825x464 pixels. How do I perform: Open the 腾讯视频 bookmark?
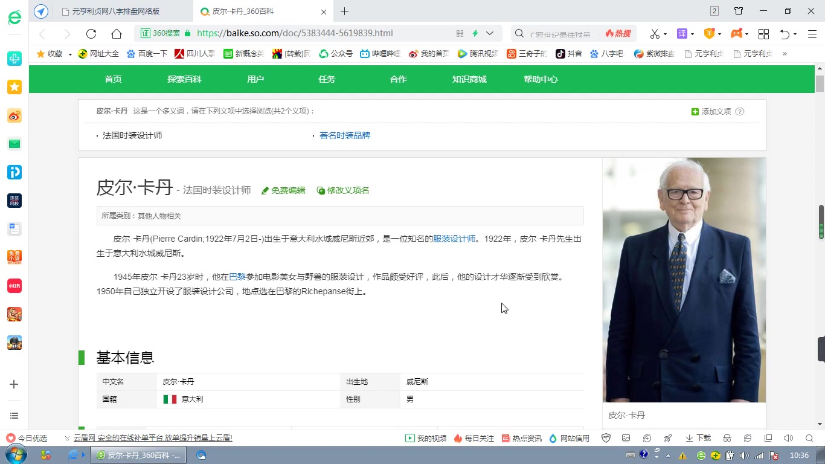478,54
